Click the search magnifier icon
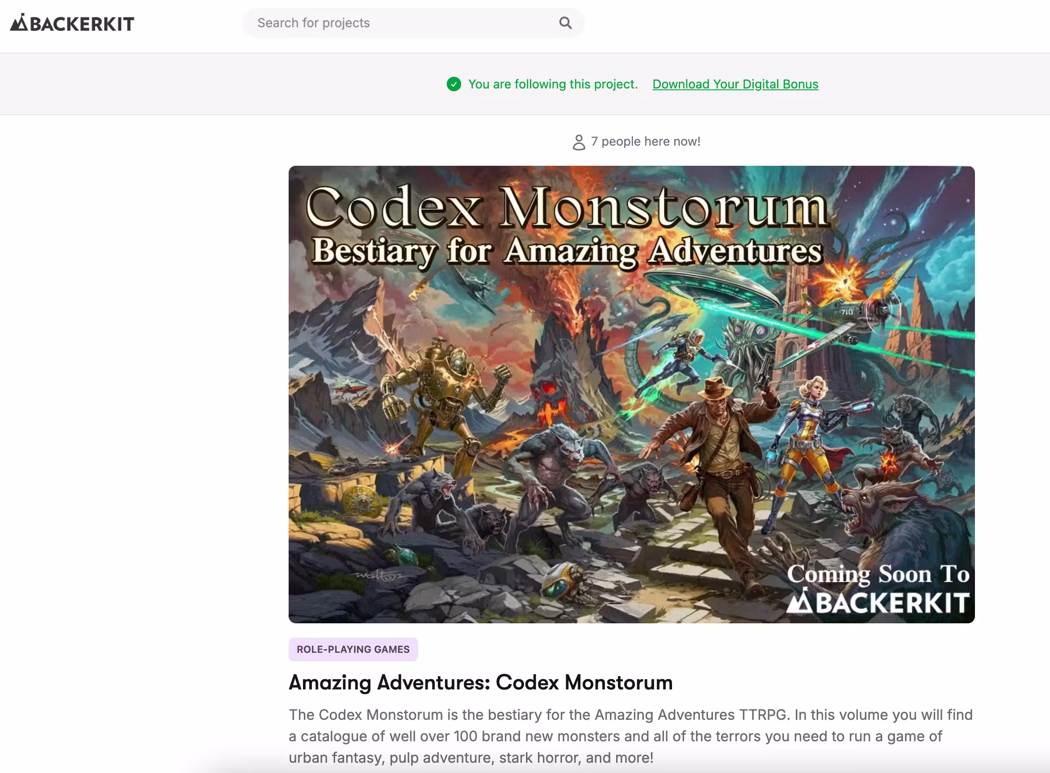 (x=565, y=23)
